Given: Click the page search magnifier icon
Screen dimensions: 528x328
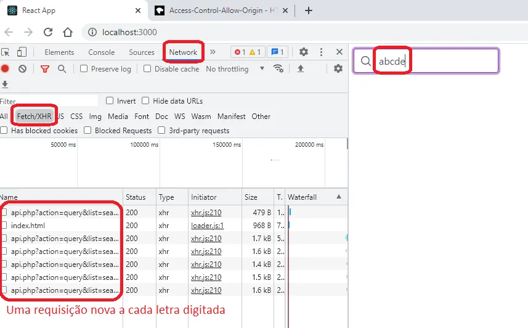Looking at the screenshot, I should [366, 60].
